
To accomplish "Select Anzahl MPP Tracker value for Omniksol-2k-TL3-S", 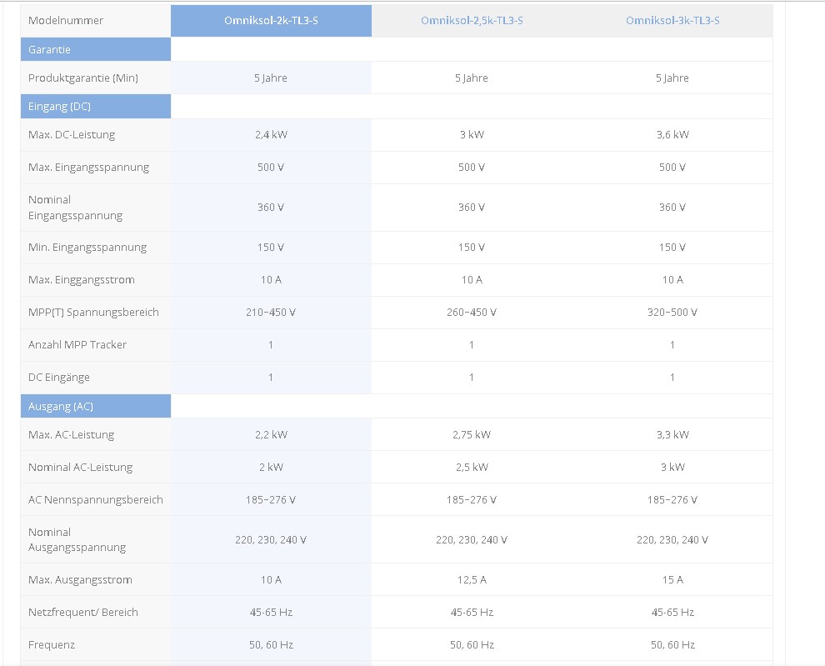I will pyautogui.click(x=271, y=345).
